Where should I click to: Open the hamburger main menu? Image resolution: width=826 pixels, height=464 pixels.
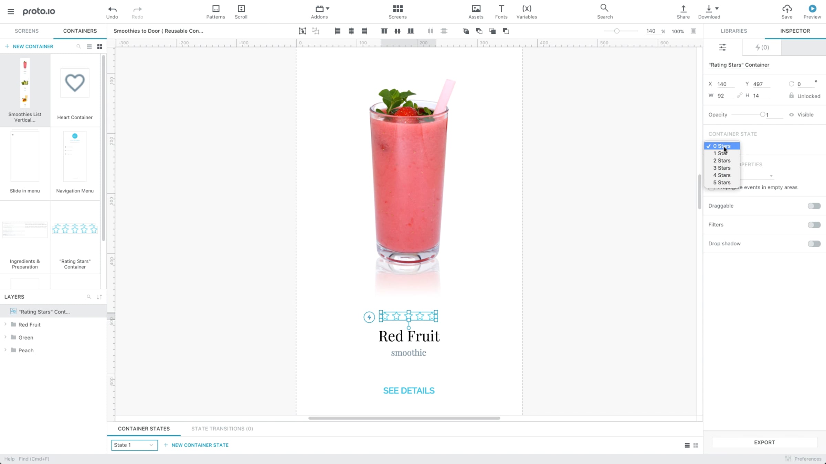tap(11, 12)
